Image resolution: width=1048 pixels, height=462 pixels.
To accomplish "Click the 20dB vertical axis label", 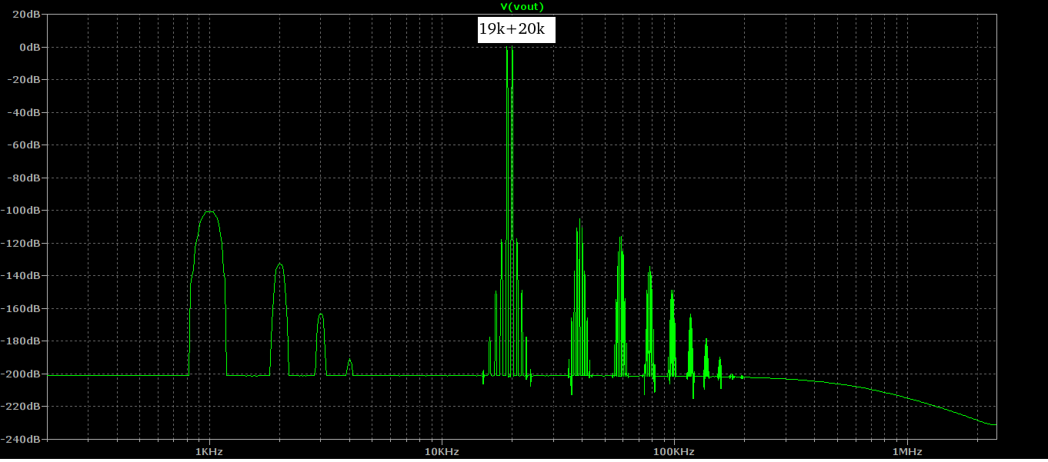I will coord(26,15).
